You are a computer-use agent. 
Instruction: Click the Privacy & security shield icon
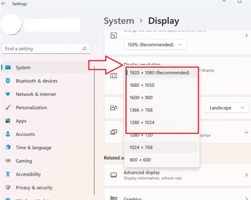coord(8,188)
